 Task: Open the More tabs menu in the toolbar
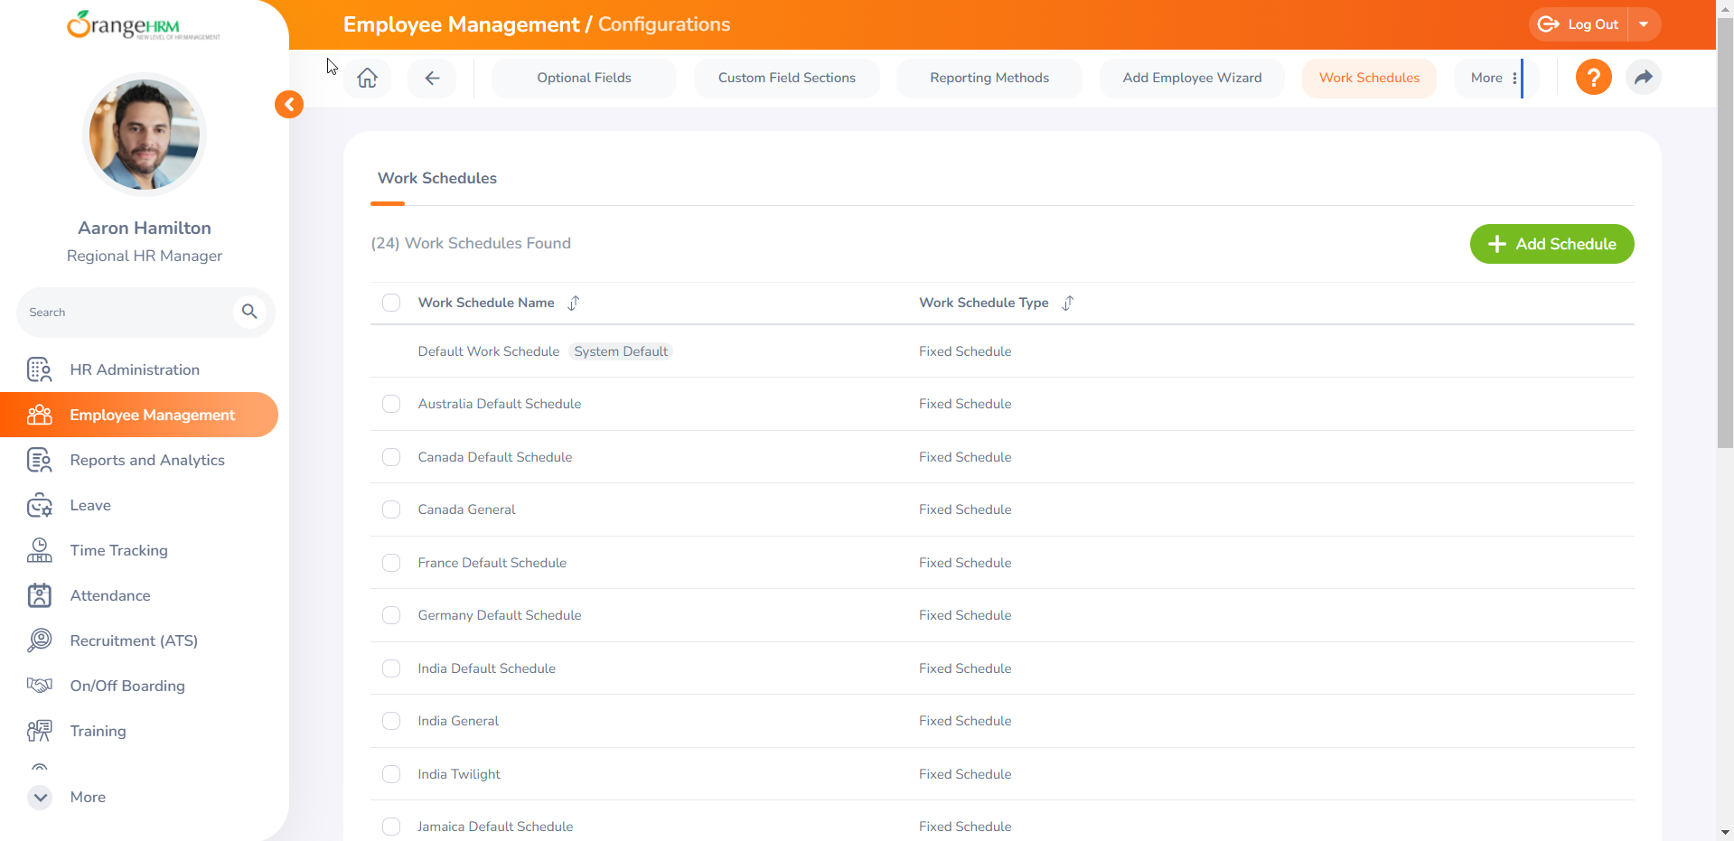(x=1494, y=78)
